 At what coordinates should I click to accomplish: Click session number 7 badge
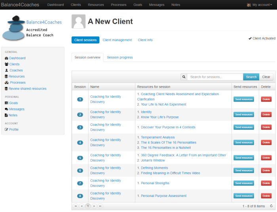(x=80, y=183)
